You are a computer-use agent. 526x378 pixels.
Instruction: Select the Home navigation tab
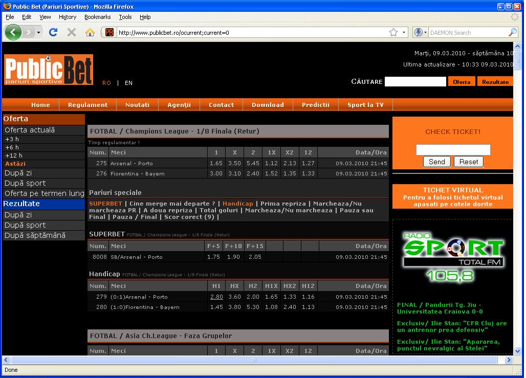tap(40, 105)
